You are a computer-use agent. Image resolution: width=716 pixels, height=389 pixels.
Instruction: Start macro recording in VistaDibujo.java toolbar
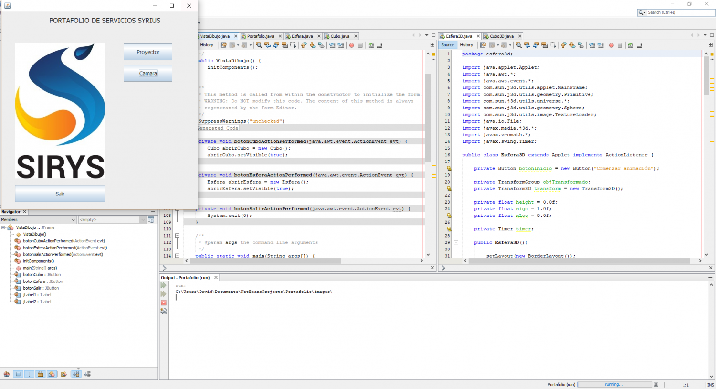point(351,45)
